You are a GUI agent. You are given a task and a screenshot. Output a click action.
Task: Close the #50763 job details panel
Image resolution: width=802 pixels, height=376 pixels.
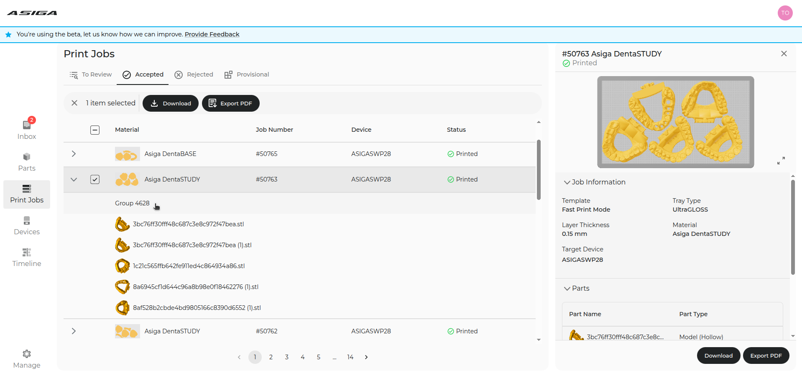[x=784, y=54]
